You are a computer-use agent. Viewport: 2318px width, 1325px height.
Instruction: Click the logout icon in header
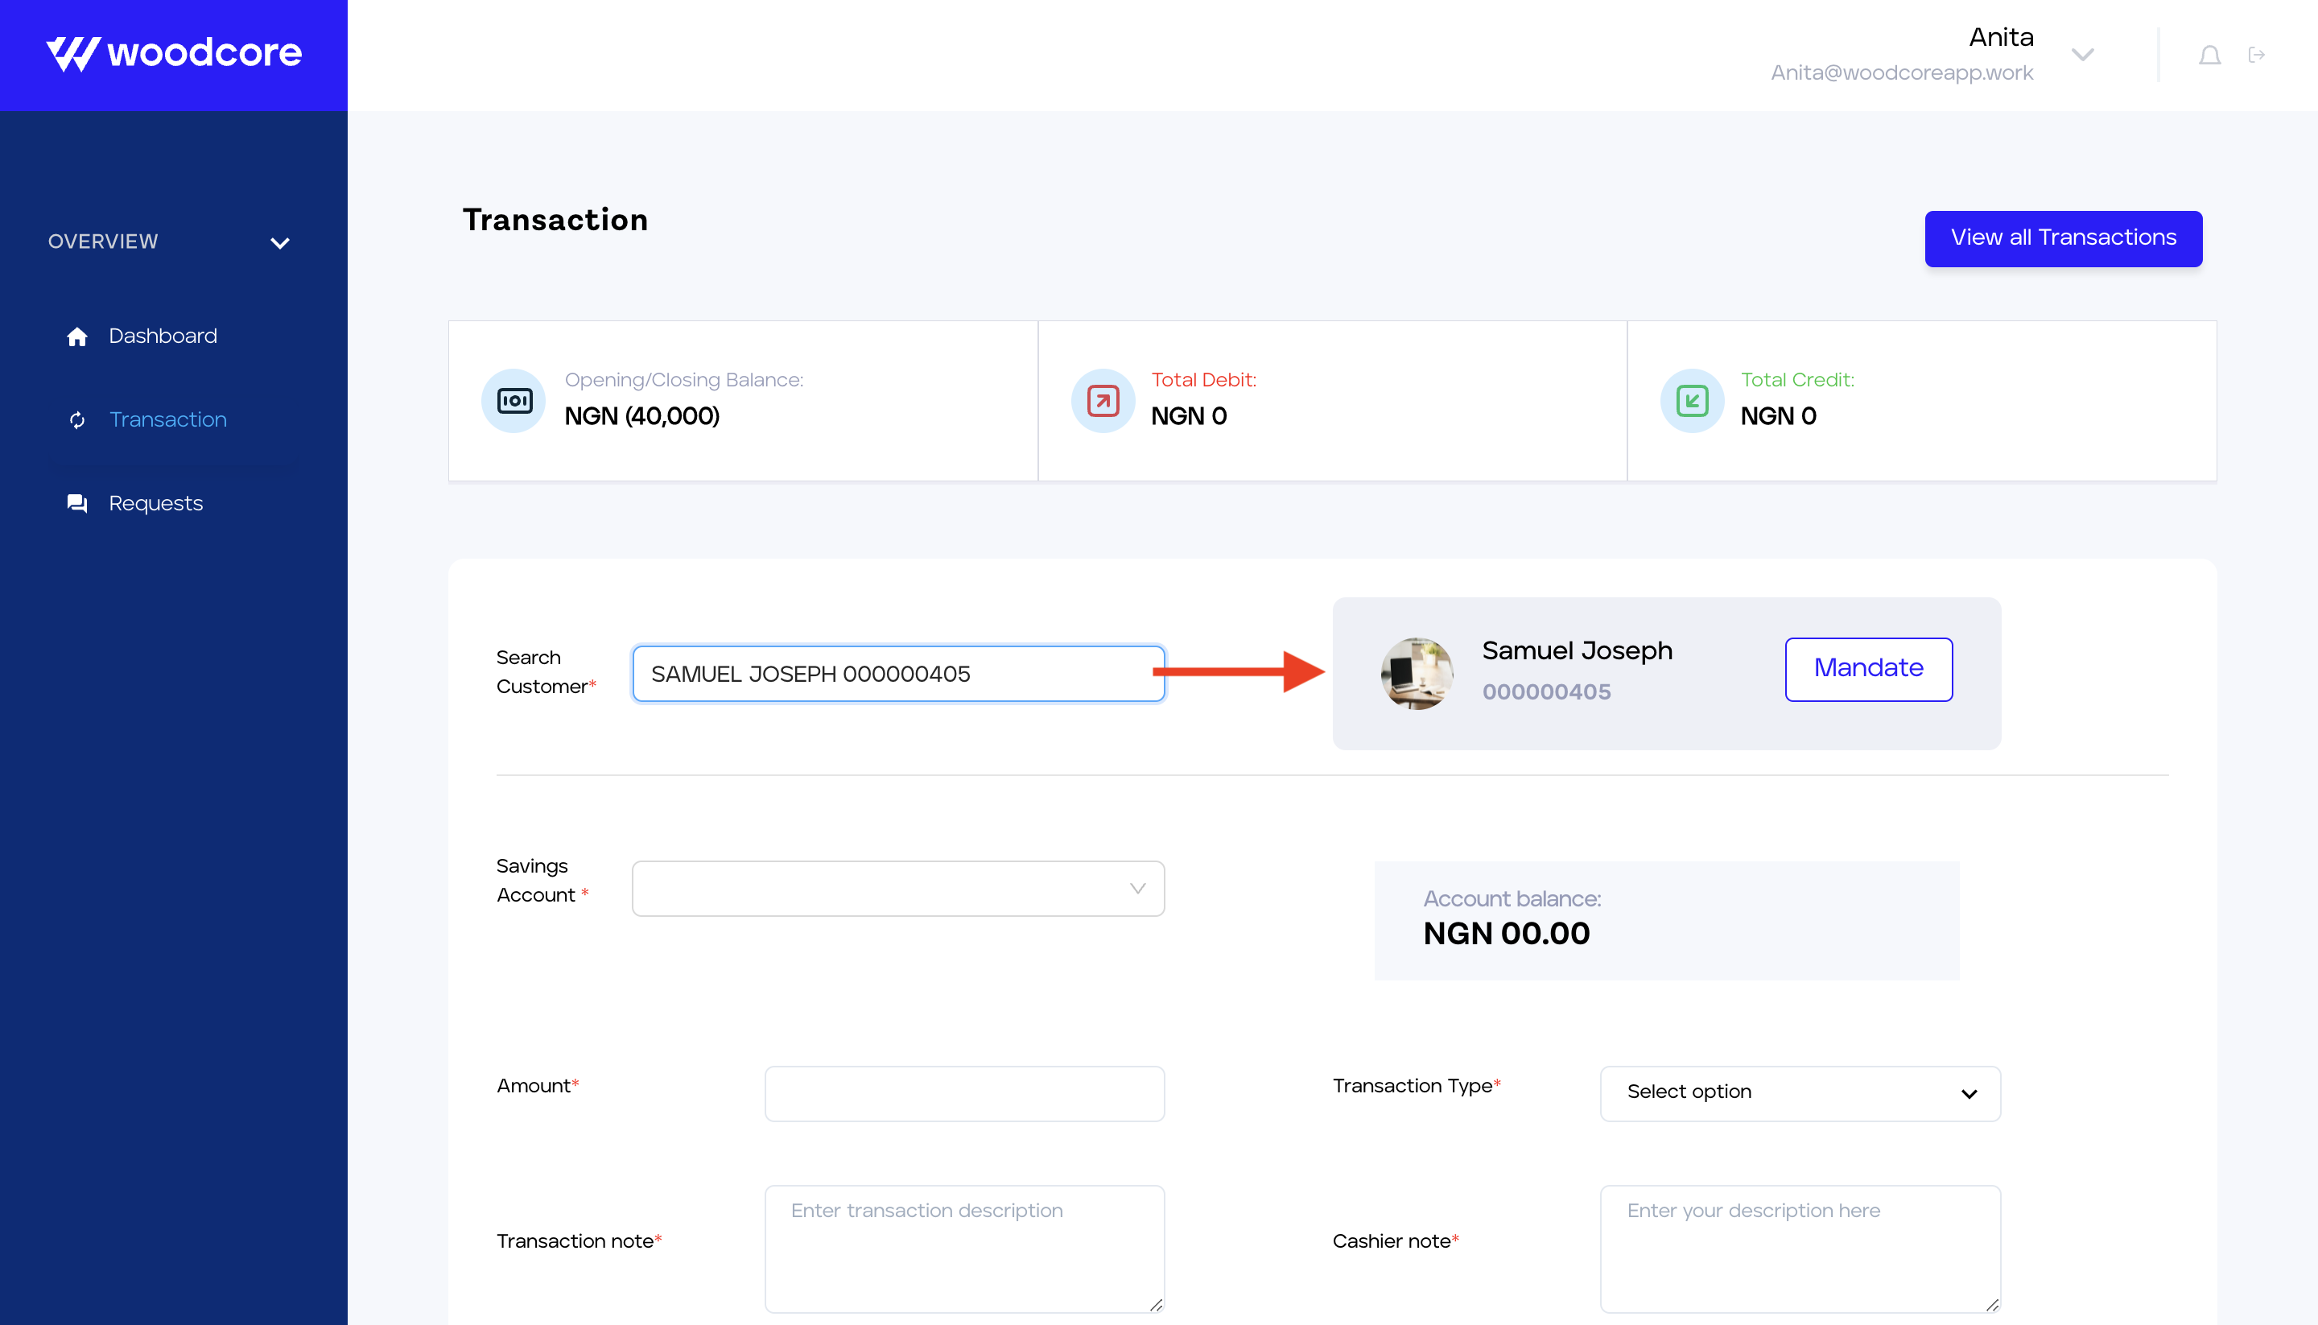click(x=2256, y=56)
